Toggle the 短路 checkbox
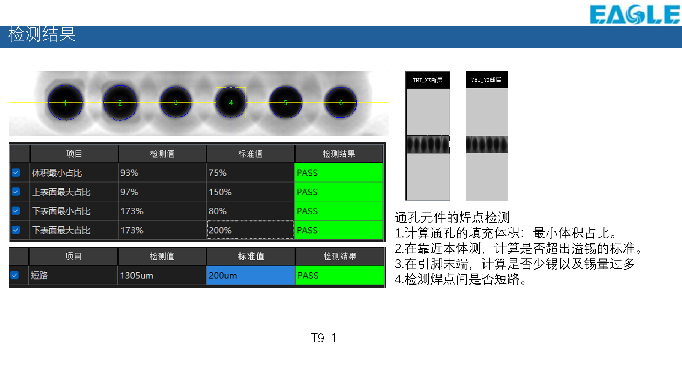Image resolution: width=682 pixels, height=381 pixels. point(15,275)
